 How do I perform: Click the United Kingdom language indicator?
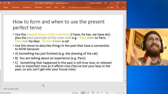(x=6, y=93)
